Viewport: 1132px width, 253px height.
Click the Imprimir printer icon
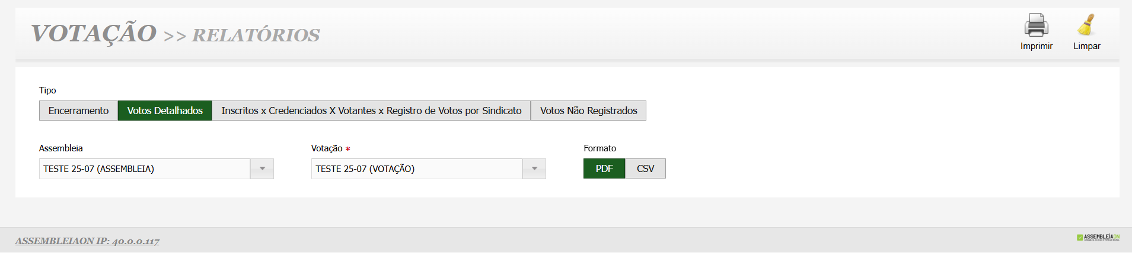1036,25
